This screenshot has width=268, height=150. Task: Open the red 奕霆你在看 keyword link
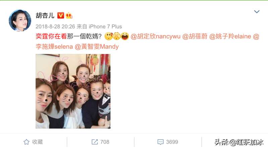coord(51,36)
